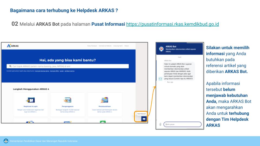Image resolution: width=260 pixels, height=146 pixels.
Task: Click the Cari topik ARKAS search field
Action: [x=68, y=66]
